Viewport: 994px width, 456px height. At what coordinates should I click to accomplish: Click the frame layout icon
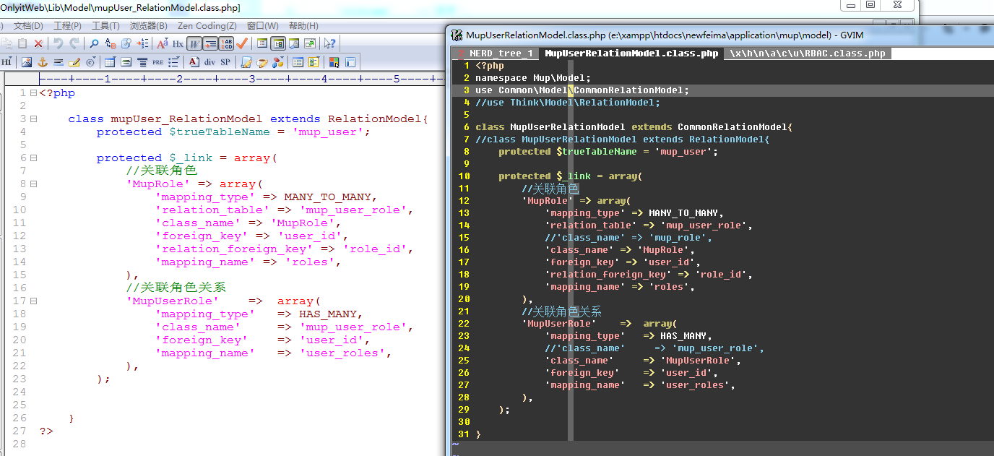[x=350, y=62]
